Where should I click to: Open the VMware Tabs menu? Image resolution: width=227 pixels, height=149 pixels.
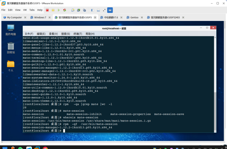coord(32,10)
